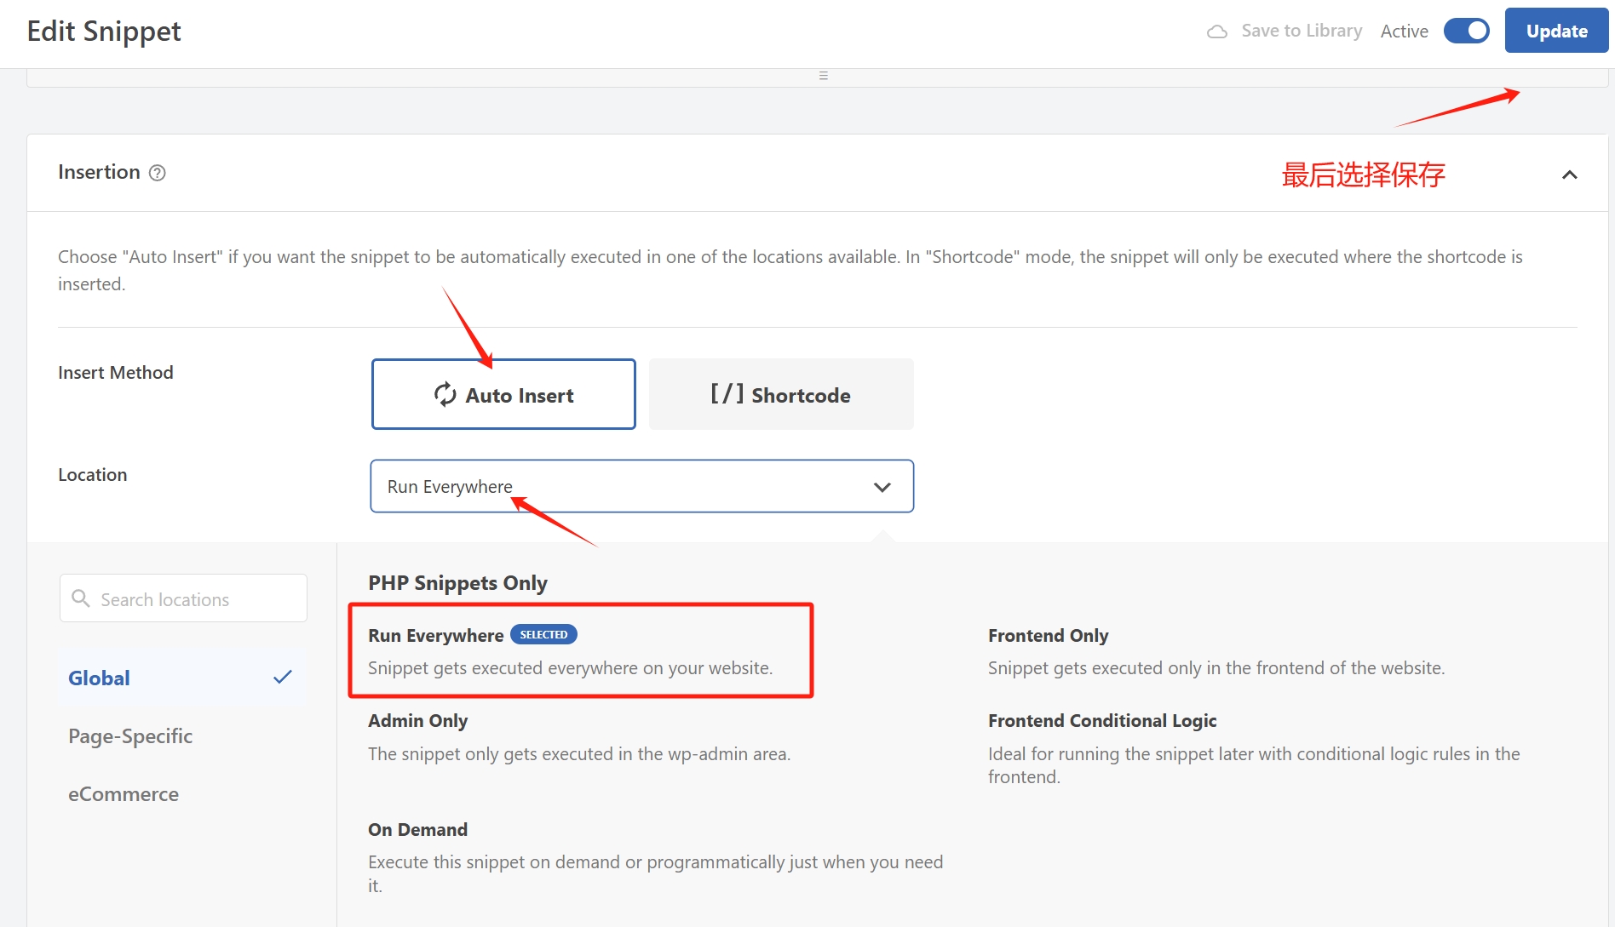Click Save to Library link
1615x927 pixels.
click(1302, 31)
